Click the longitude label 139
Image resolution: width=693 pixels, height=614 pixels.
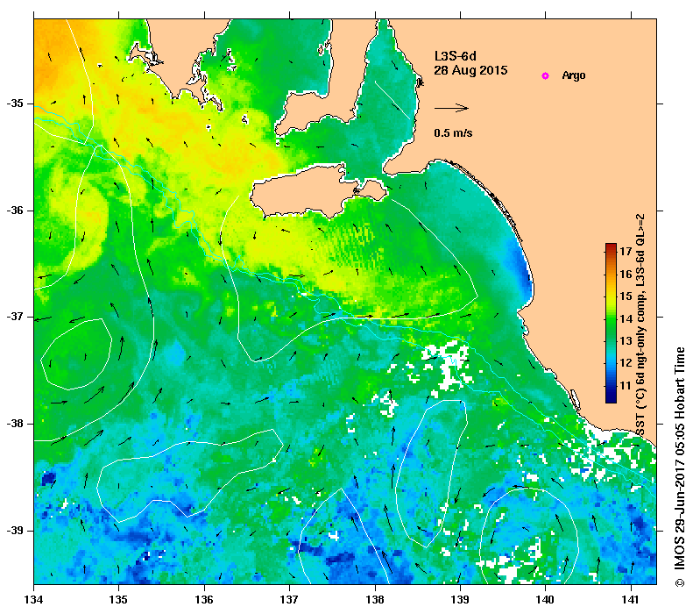(461, 600)
